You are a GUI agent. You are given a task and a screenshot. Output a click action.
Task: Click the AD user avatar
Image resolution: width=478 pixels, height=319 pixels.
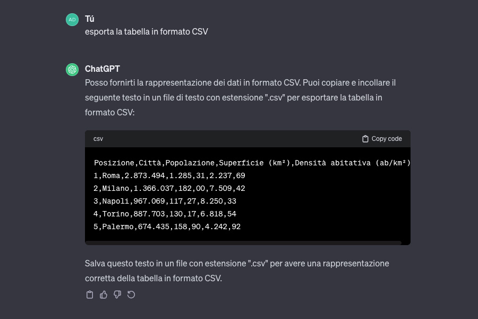click(72, 20)
